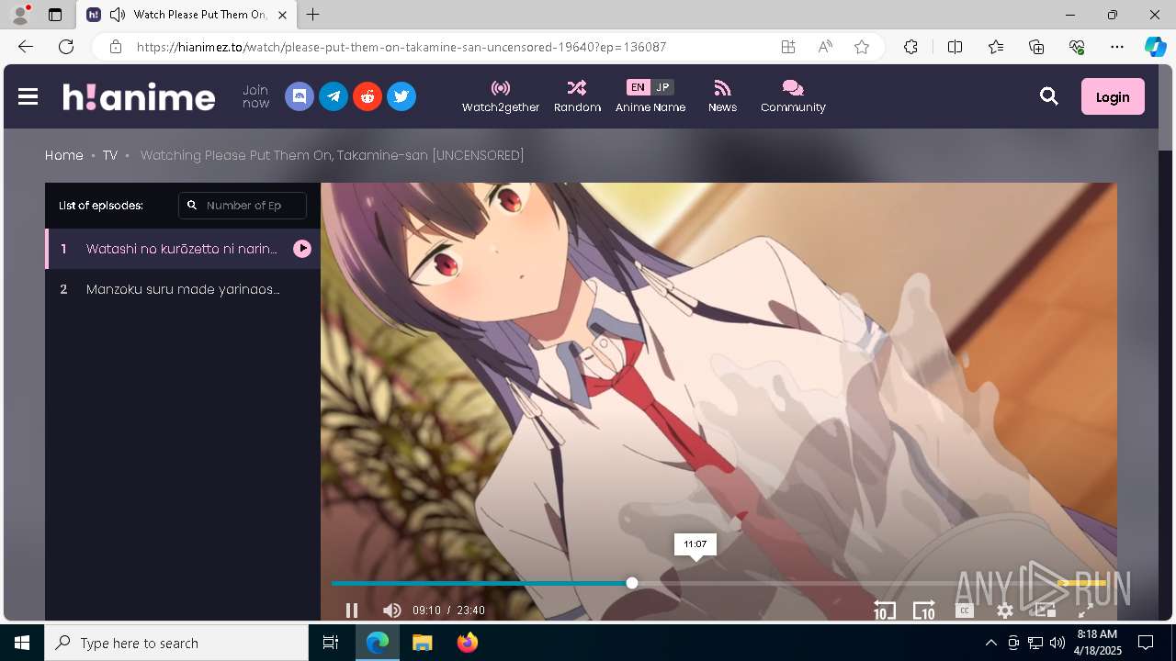Open File Explorer from the taskbar
Viewport: 1176px width, 661px height.
422,643
